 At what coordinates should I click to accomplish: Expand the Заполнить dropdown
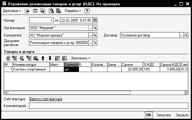(x=81, y=58)
